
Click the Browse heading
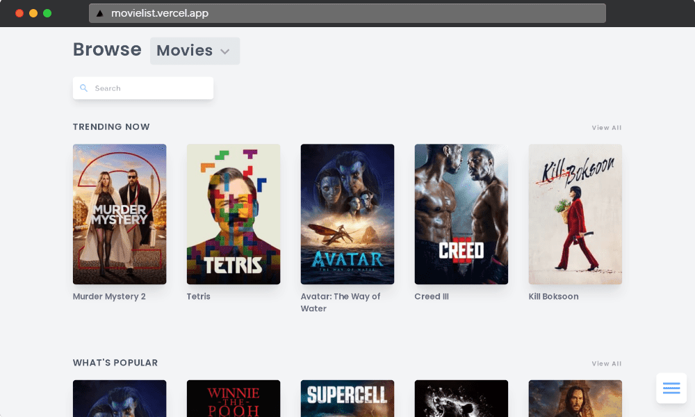pos(107,49)
